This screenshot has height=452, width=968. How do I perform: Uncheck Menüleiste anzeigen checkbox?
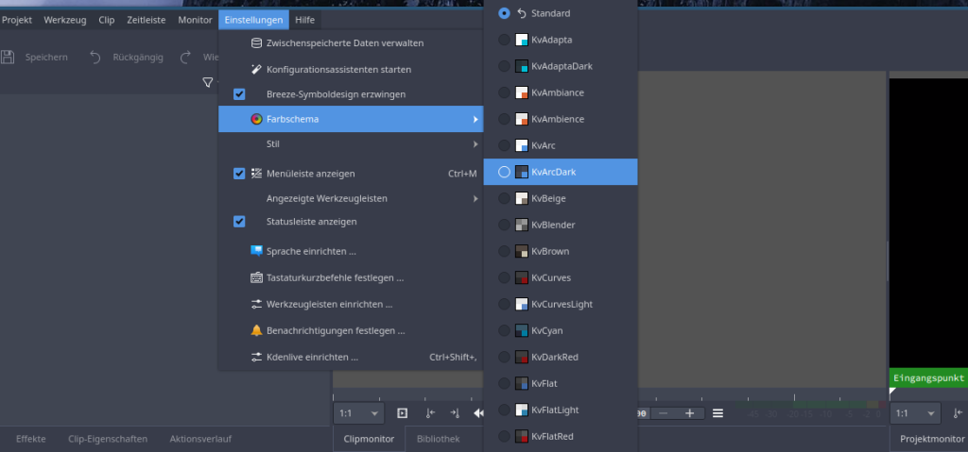[239, 174]
